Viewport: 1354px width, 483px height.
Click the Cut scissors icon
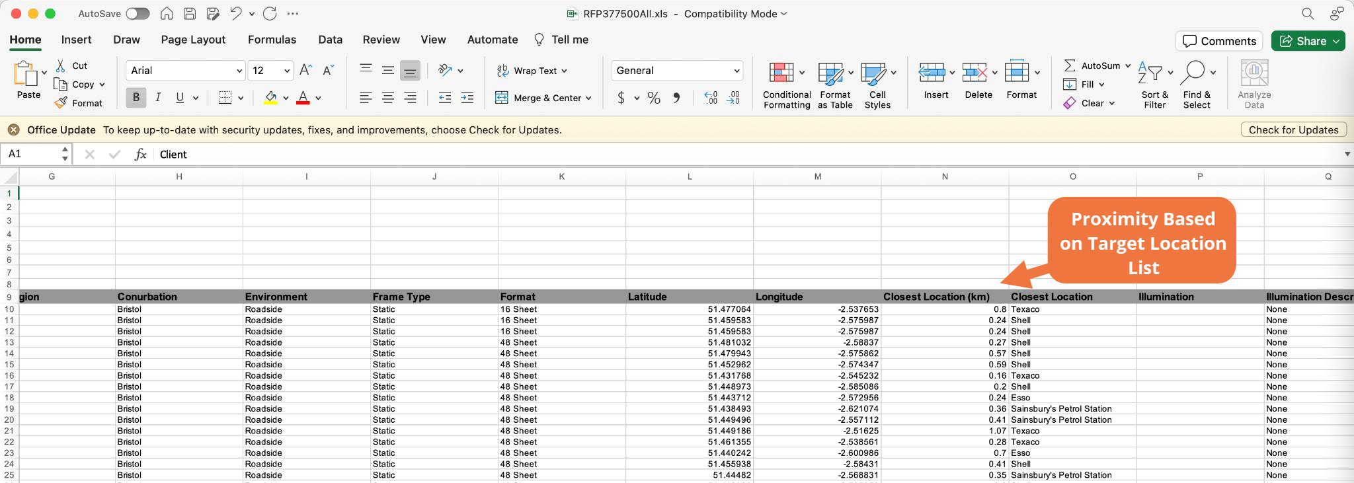(x=61, y=65)
